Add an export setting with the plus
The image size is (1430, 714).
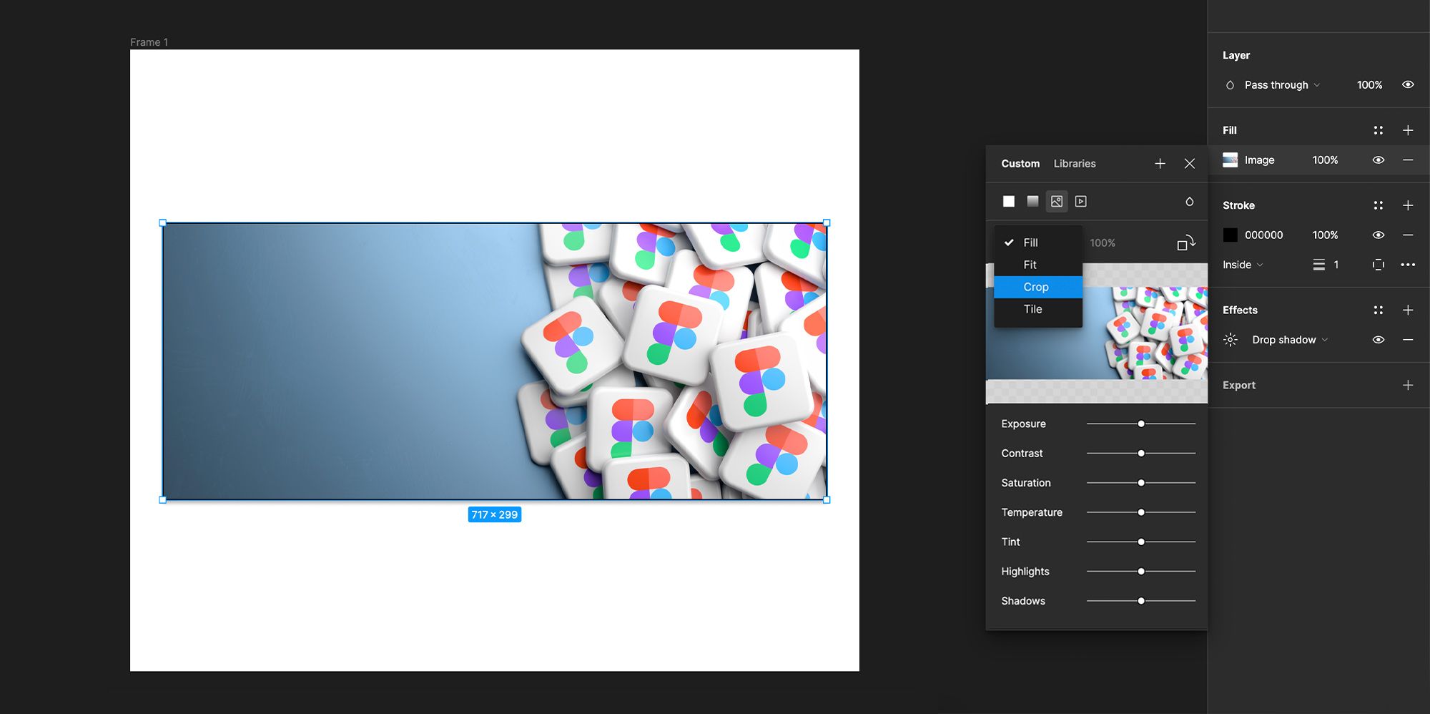pos(1408,385)
